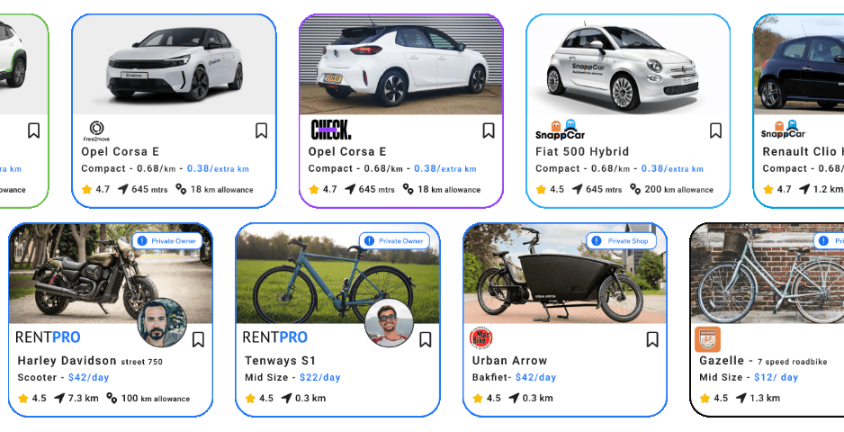The height and width of the screenshot is (432, 844).
Task: Click Private Owner badge on Harley card
Action: (168, 241)
